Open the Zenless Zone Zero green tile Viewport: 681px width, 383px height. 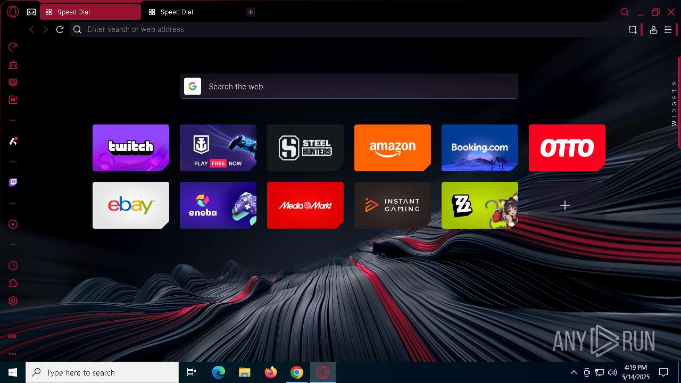pyautogui.click(x=480, y=205)
